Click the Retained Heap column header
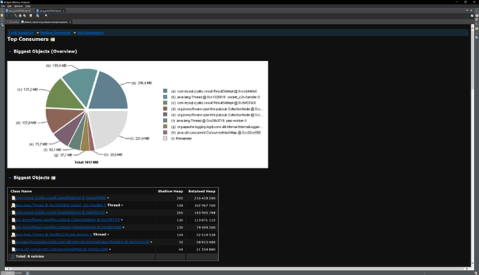The image size is (479, 275). [x=201, y=191]
